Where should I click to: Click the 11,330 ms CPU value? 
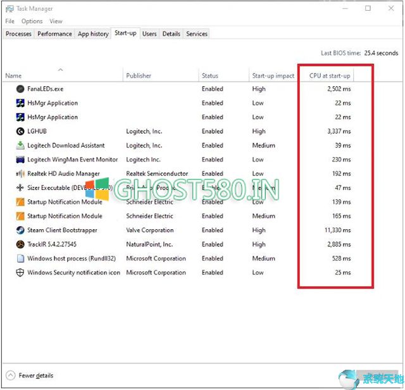pos(337,230)
